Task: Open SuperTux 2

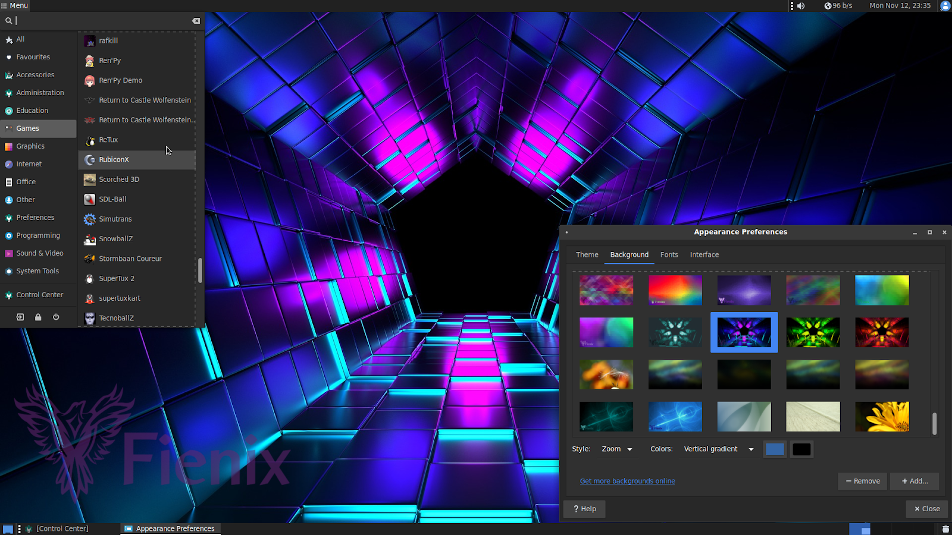Action: point(117,278)
